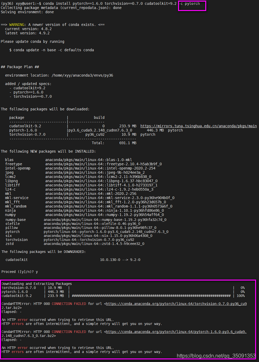Select the blas package row
The width and height of the screenshot is (259, 362).
68,160
